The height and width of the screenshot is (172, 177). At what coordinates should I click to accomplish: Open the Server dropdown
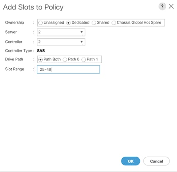click(61, 32)
